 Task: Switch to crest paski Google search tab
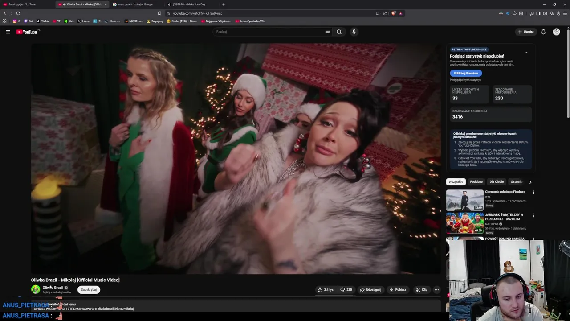137,4
